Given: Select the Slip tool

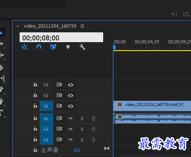Looking at the screenshot, I should point(2,78).
